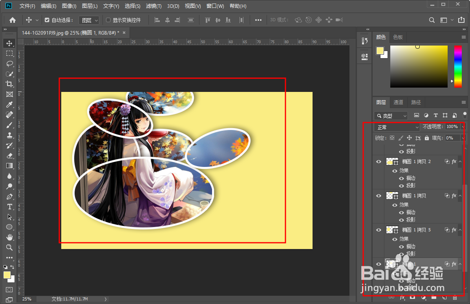The image size is (470, 304).
Task: Select the Zoom tool
Action: (x=9, y=247)
